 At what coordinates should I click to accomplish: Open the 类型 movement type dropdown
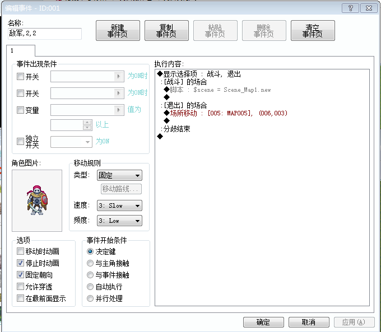point(119,175)
